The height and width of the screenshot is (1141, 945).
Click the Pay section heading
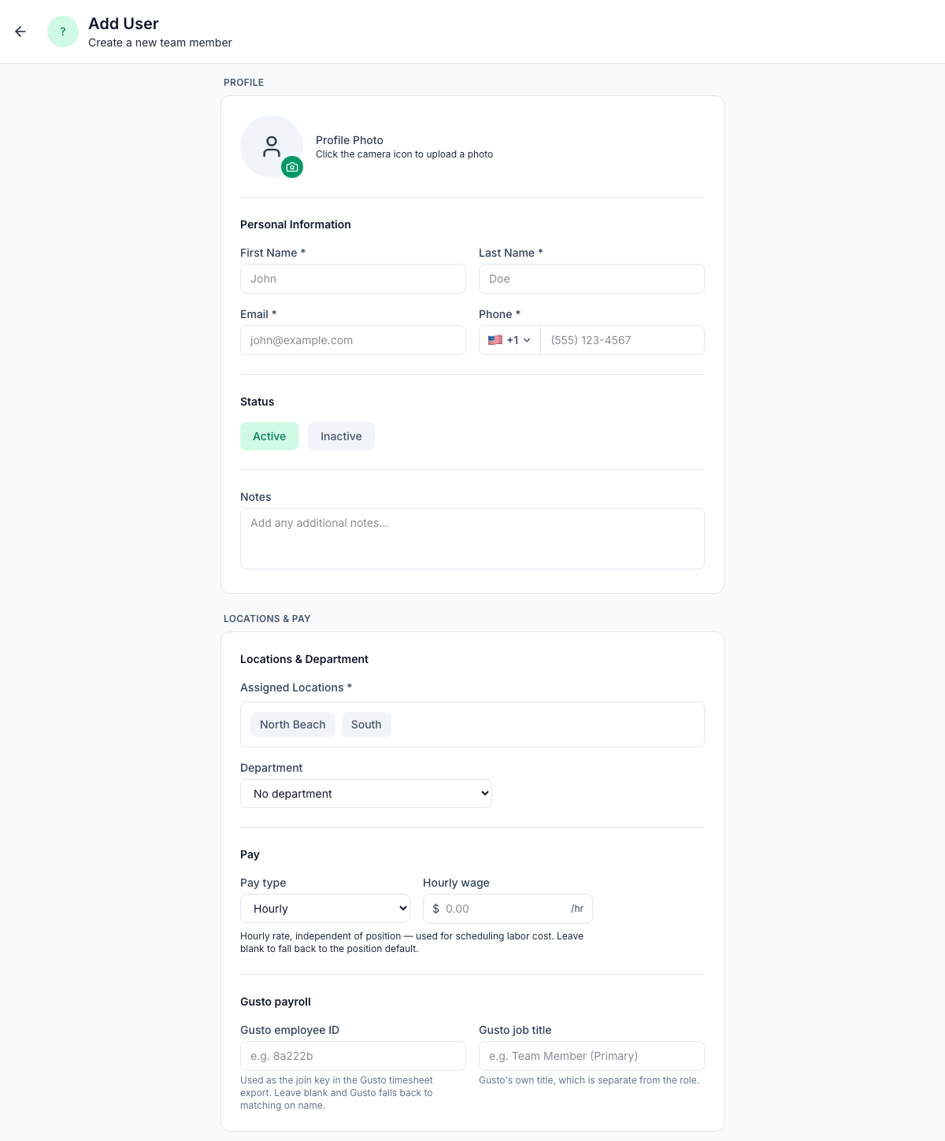click(250, 854)
